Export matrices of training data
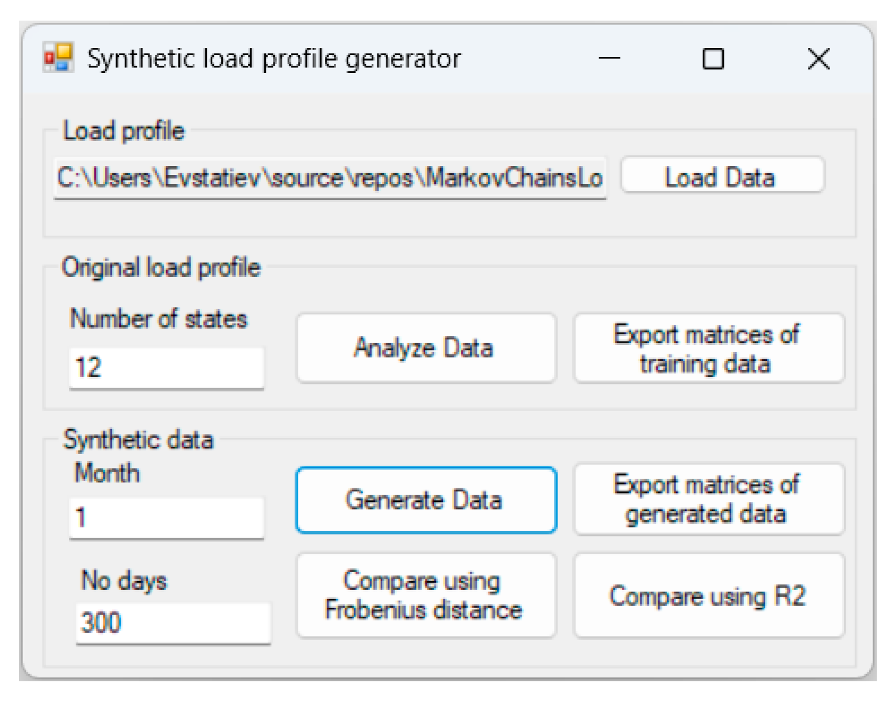 click(x=708, y=349)
